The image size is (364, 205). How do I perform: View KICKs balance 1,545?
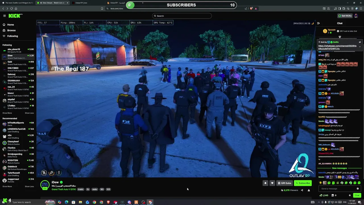pyautogui.click(x=324, y=195)
